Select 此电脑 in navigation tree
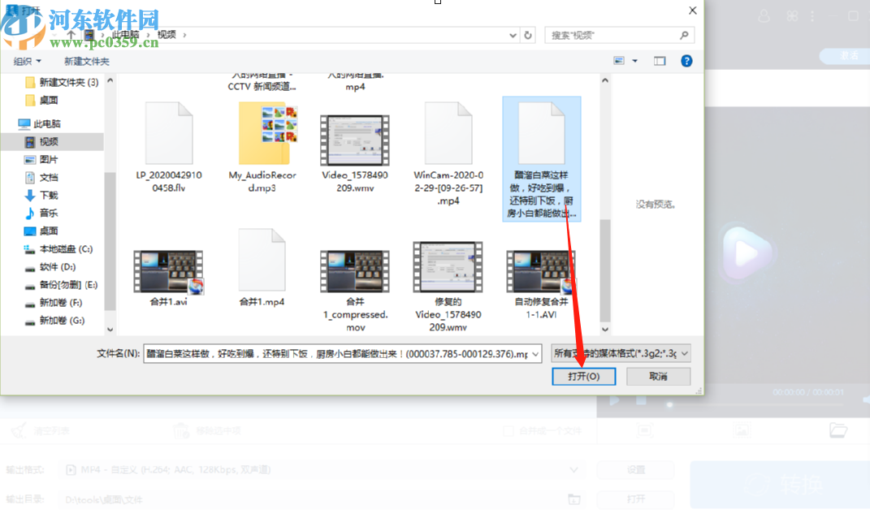 39,123
